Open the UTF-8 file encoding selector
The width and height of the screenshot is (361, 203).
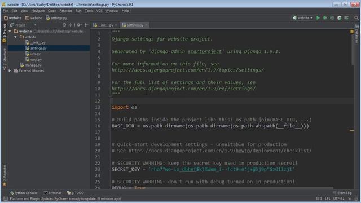(x=338, y=198)
